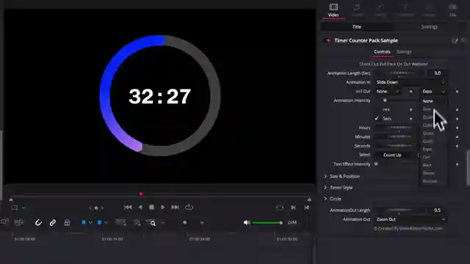The height and width of the screenshot is (264, 470).
Task: Click the timeline zoom plus button
Action: tap(202, 223)
